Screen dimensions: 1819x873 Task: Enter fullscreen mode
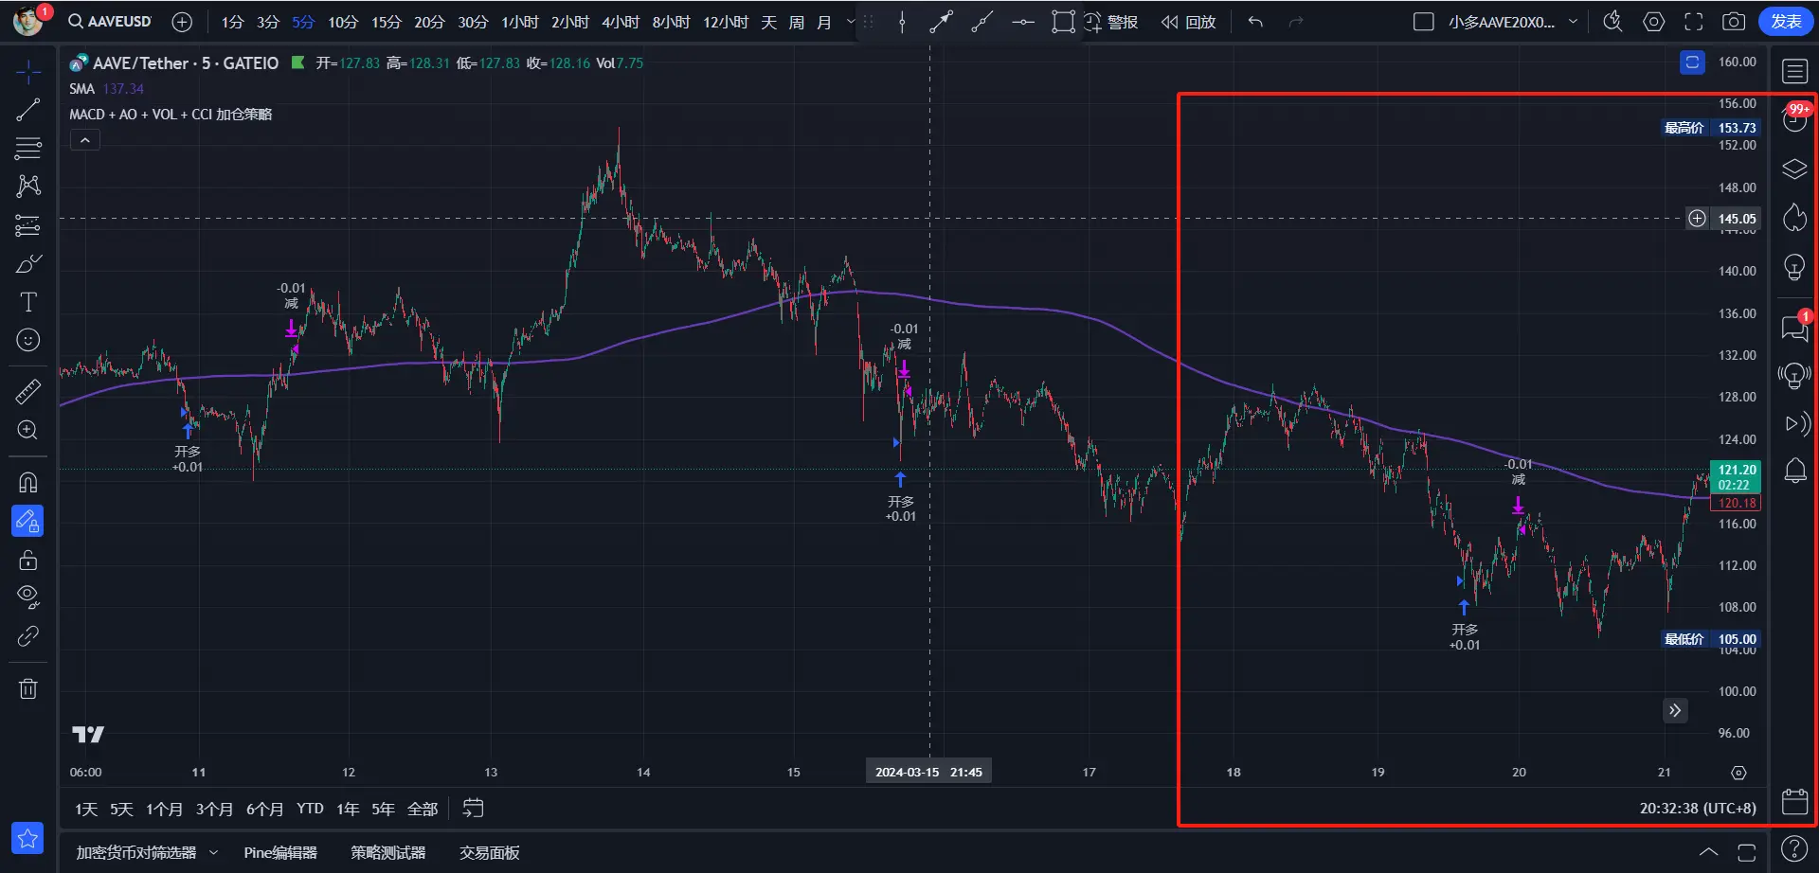pyautogui.click(x=1693, y=22)
